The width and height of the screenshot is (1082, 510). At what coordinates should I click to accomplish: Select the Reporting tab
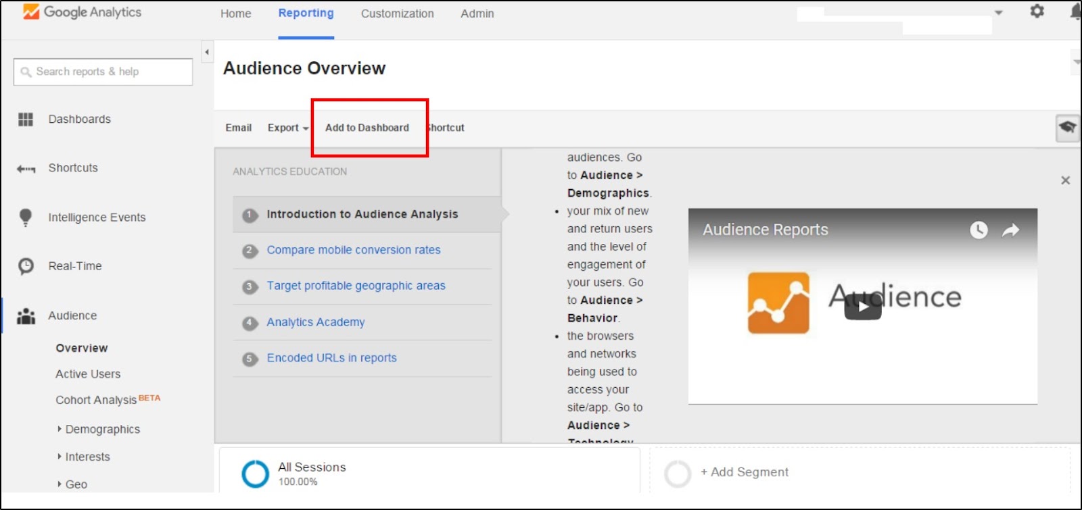point(306,14)
